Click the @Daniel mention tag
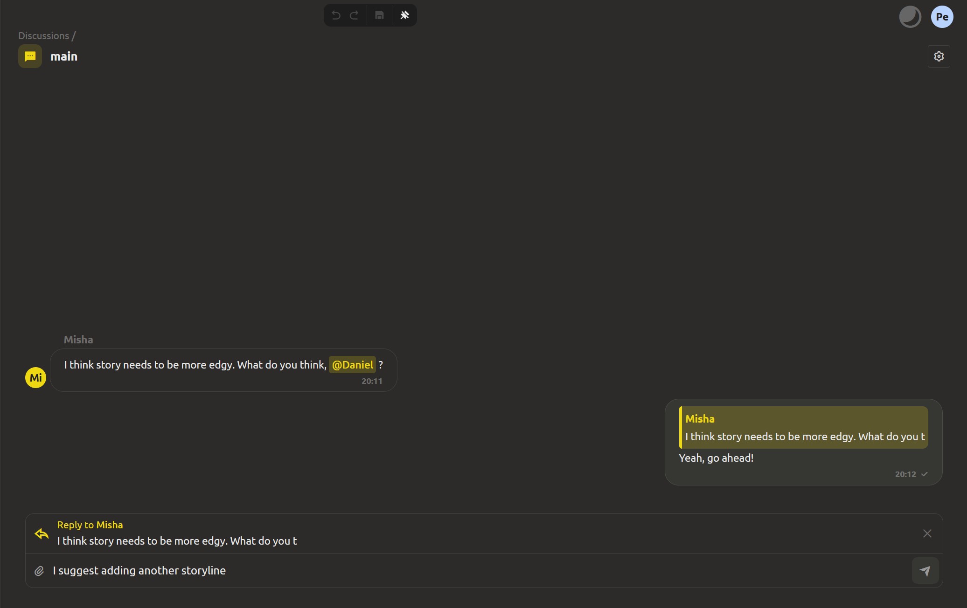 352,365
